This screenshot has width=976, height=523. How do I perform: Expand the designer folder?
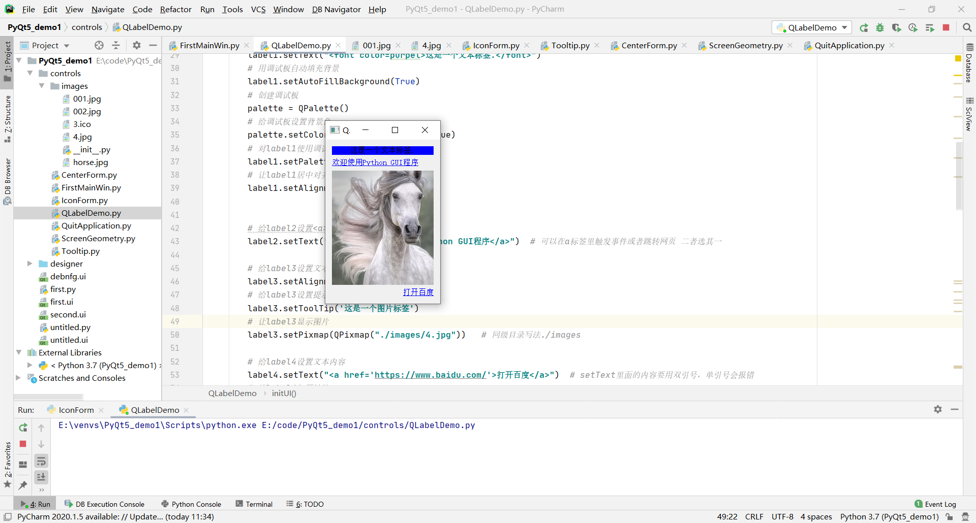click(x=30, y=264)
